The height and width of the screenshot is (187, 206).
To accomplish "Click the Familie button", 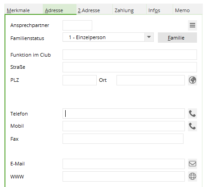I will [x=177, y=38].
